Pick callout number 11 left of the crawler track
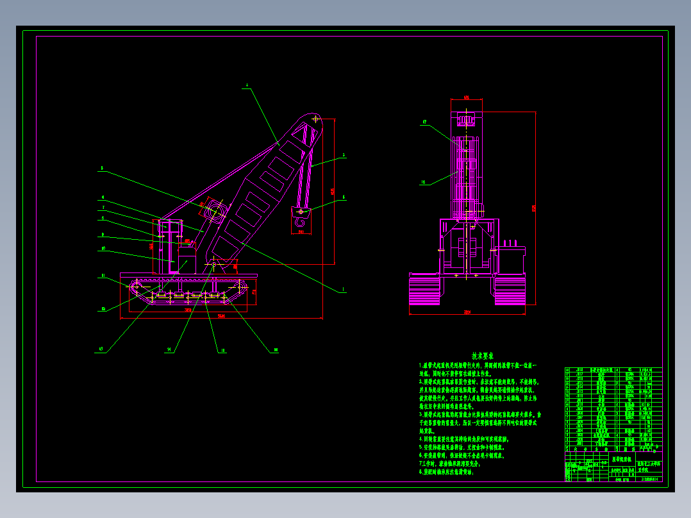Viewport: 691px width, 518px height. tap(103, 276)
